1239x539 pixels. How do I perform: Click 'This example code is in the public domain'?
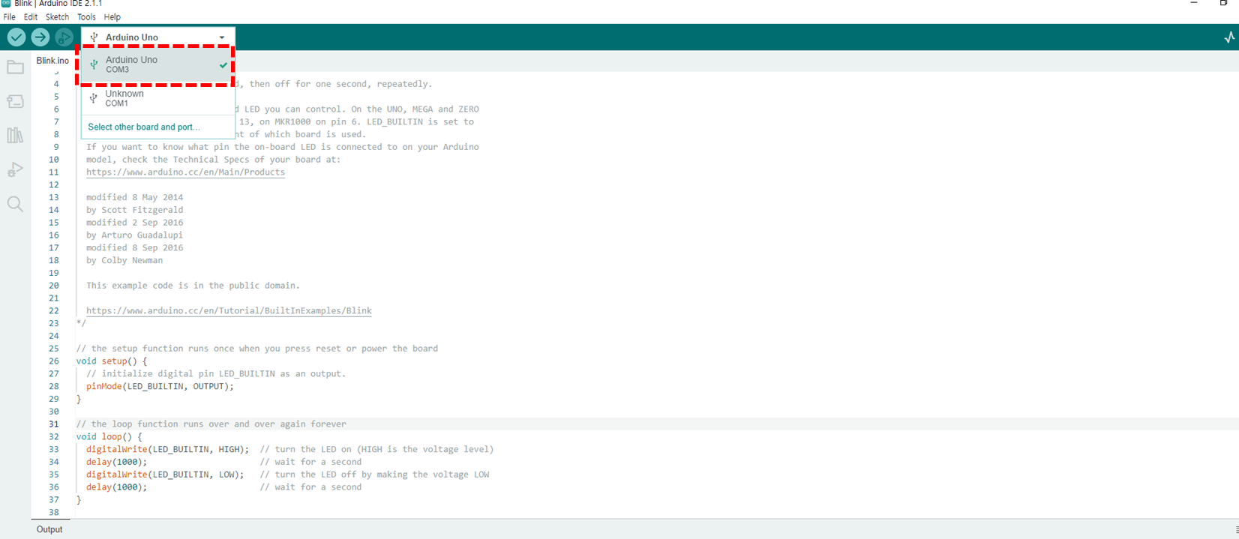pos(193,285)
